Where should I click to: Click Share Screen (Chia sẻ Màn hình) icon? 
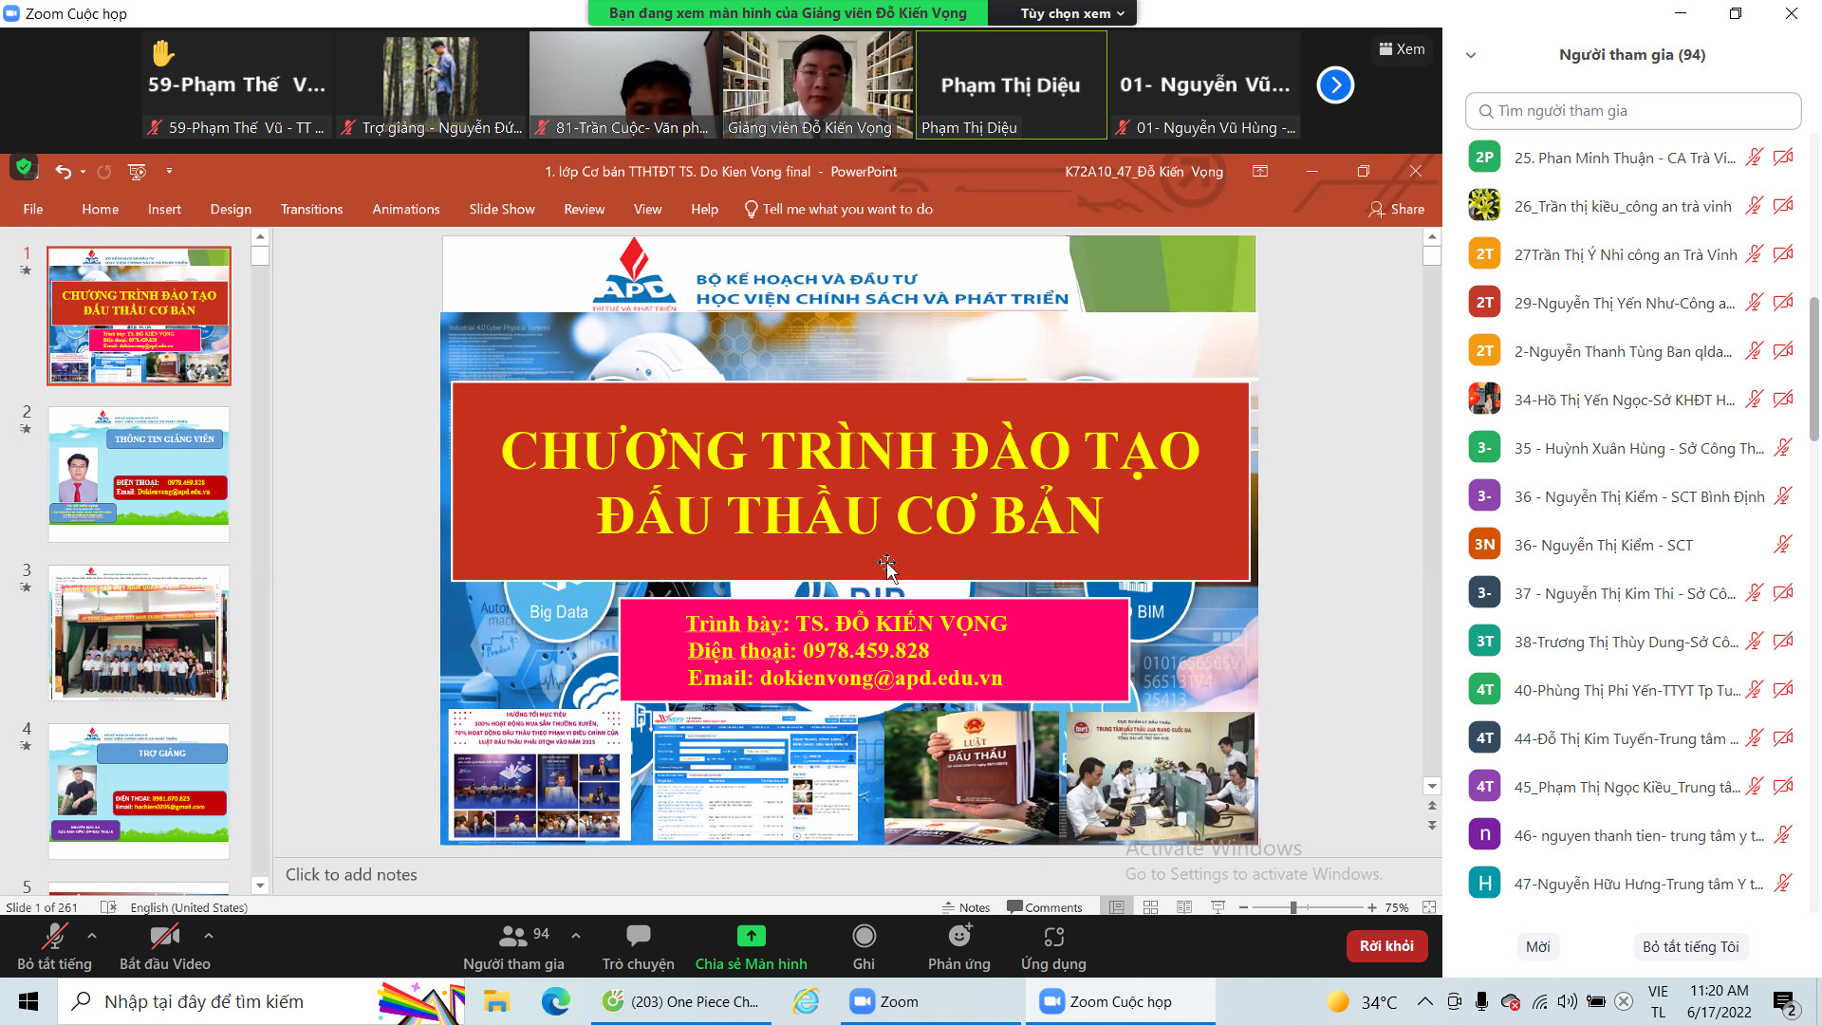click(751, 937)
